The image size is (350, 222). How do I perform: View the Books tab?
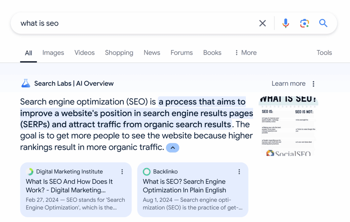pos(212,53)
